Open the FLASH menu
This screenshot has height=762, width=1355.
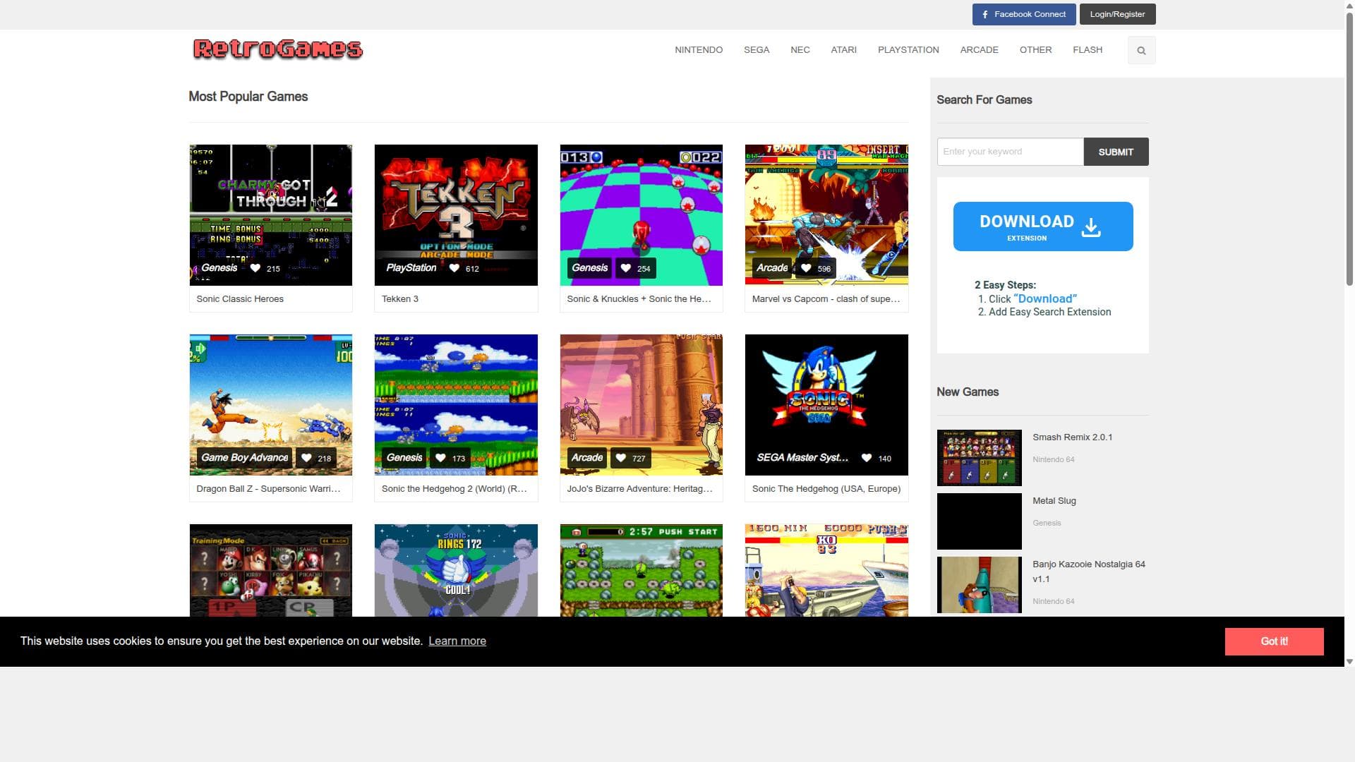(x=1087, y=50)
